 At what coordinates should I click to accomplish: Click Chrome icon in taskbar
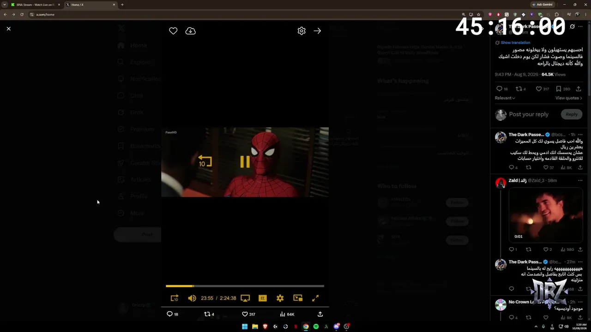pos(306,326)
